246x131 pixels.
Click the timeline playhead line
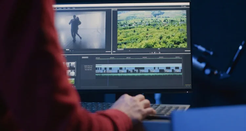108,72
